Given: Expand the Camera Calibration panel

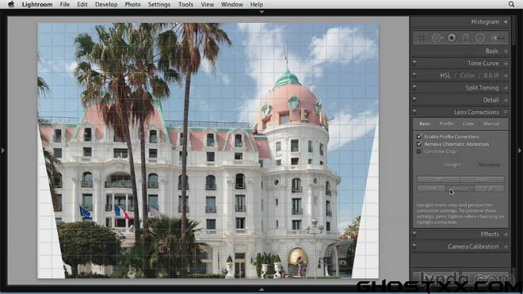Looking at the screenshot, I should click(506, 247).
